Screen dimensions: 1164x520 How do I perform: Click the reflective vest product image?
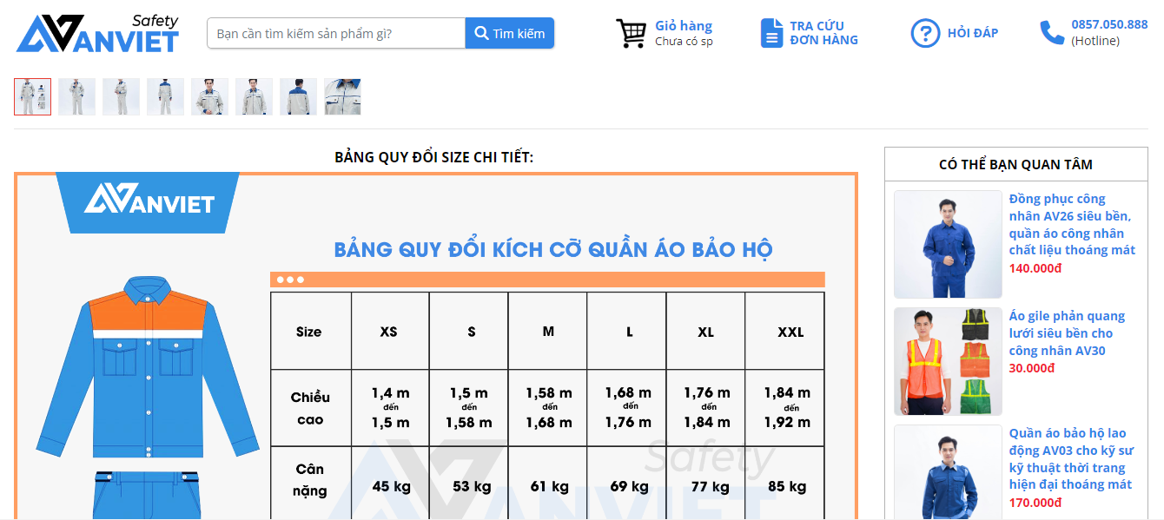coord(948,361)
